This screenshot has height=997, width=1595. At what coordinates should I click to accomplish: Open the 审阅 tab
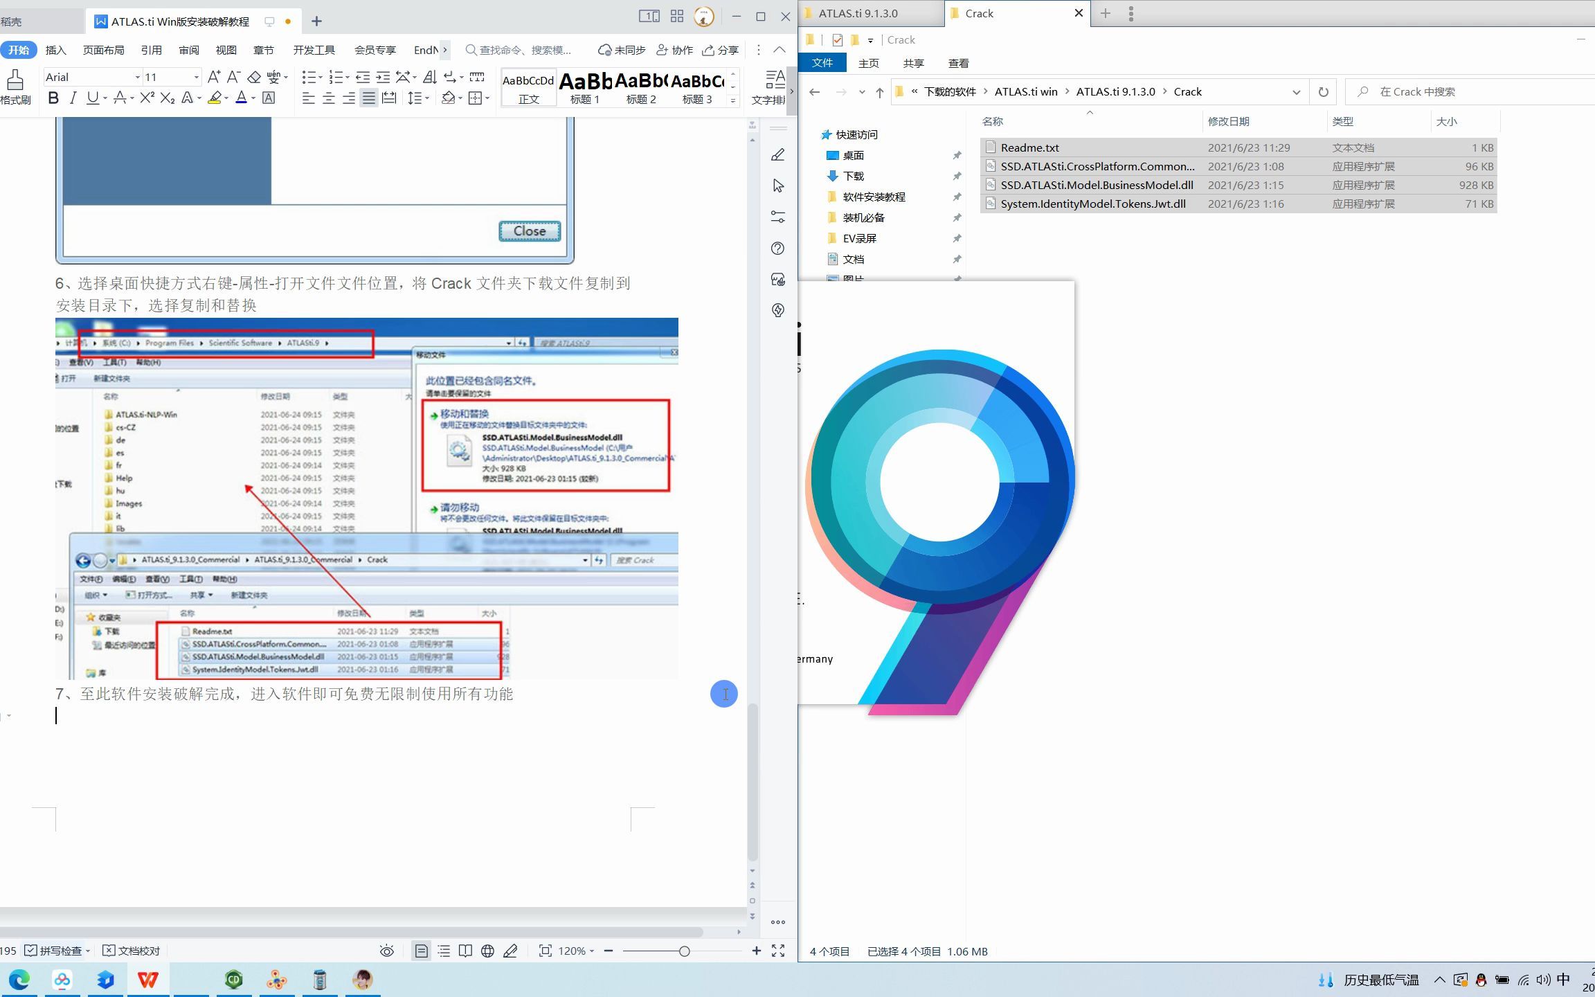click(189, 50)
